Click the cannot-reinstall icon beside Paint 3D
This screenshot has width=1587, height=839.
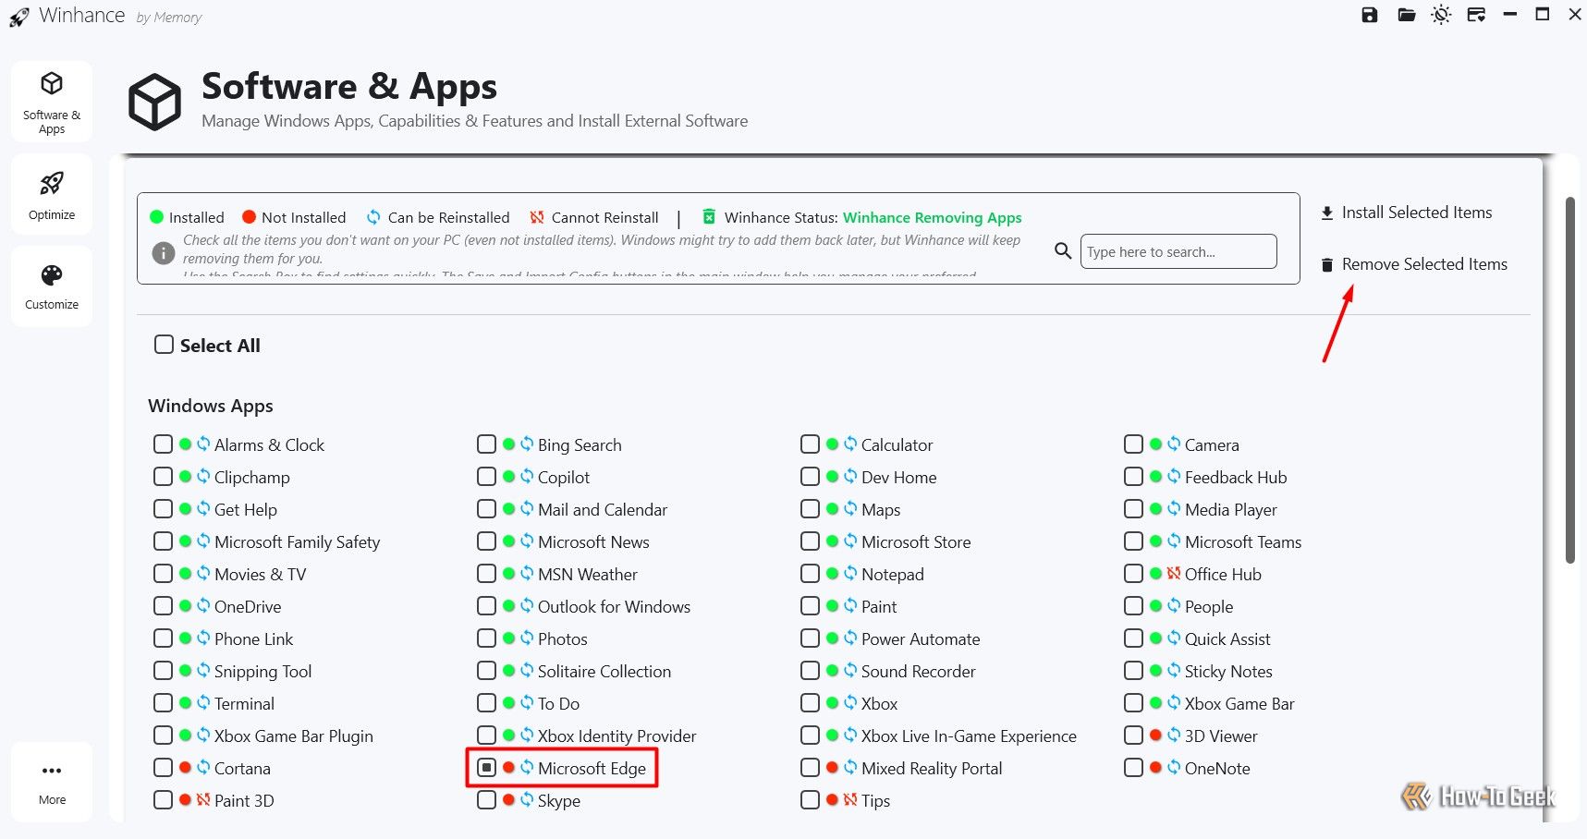coord(203,799)
